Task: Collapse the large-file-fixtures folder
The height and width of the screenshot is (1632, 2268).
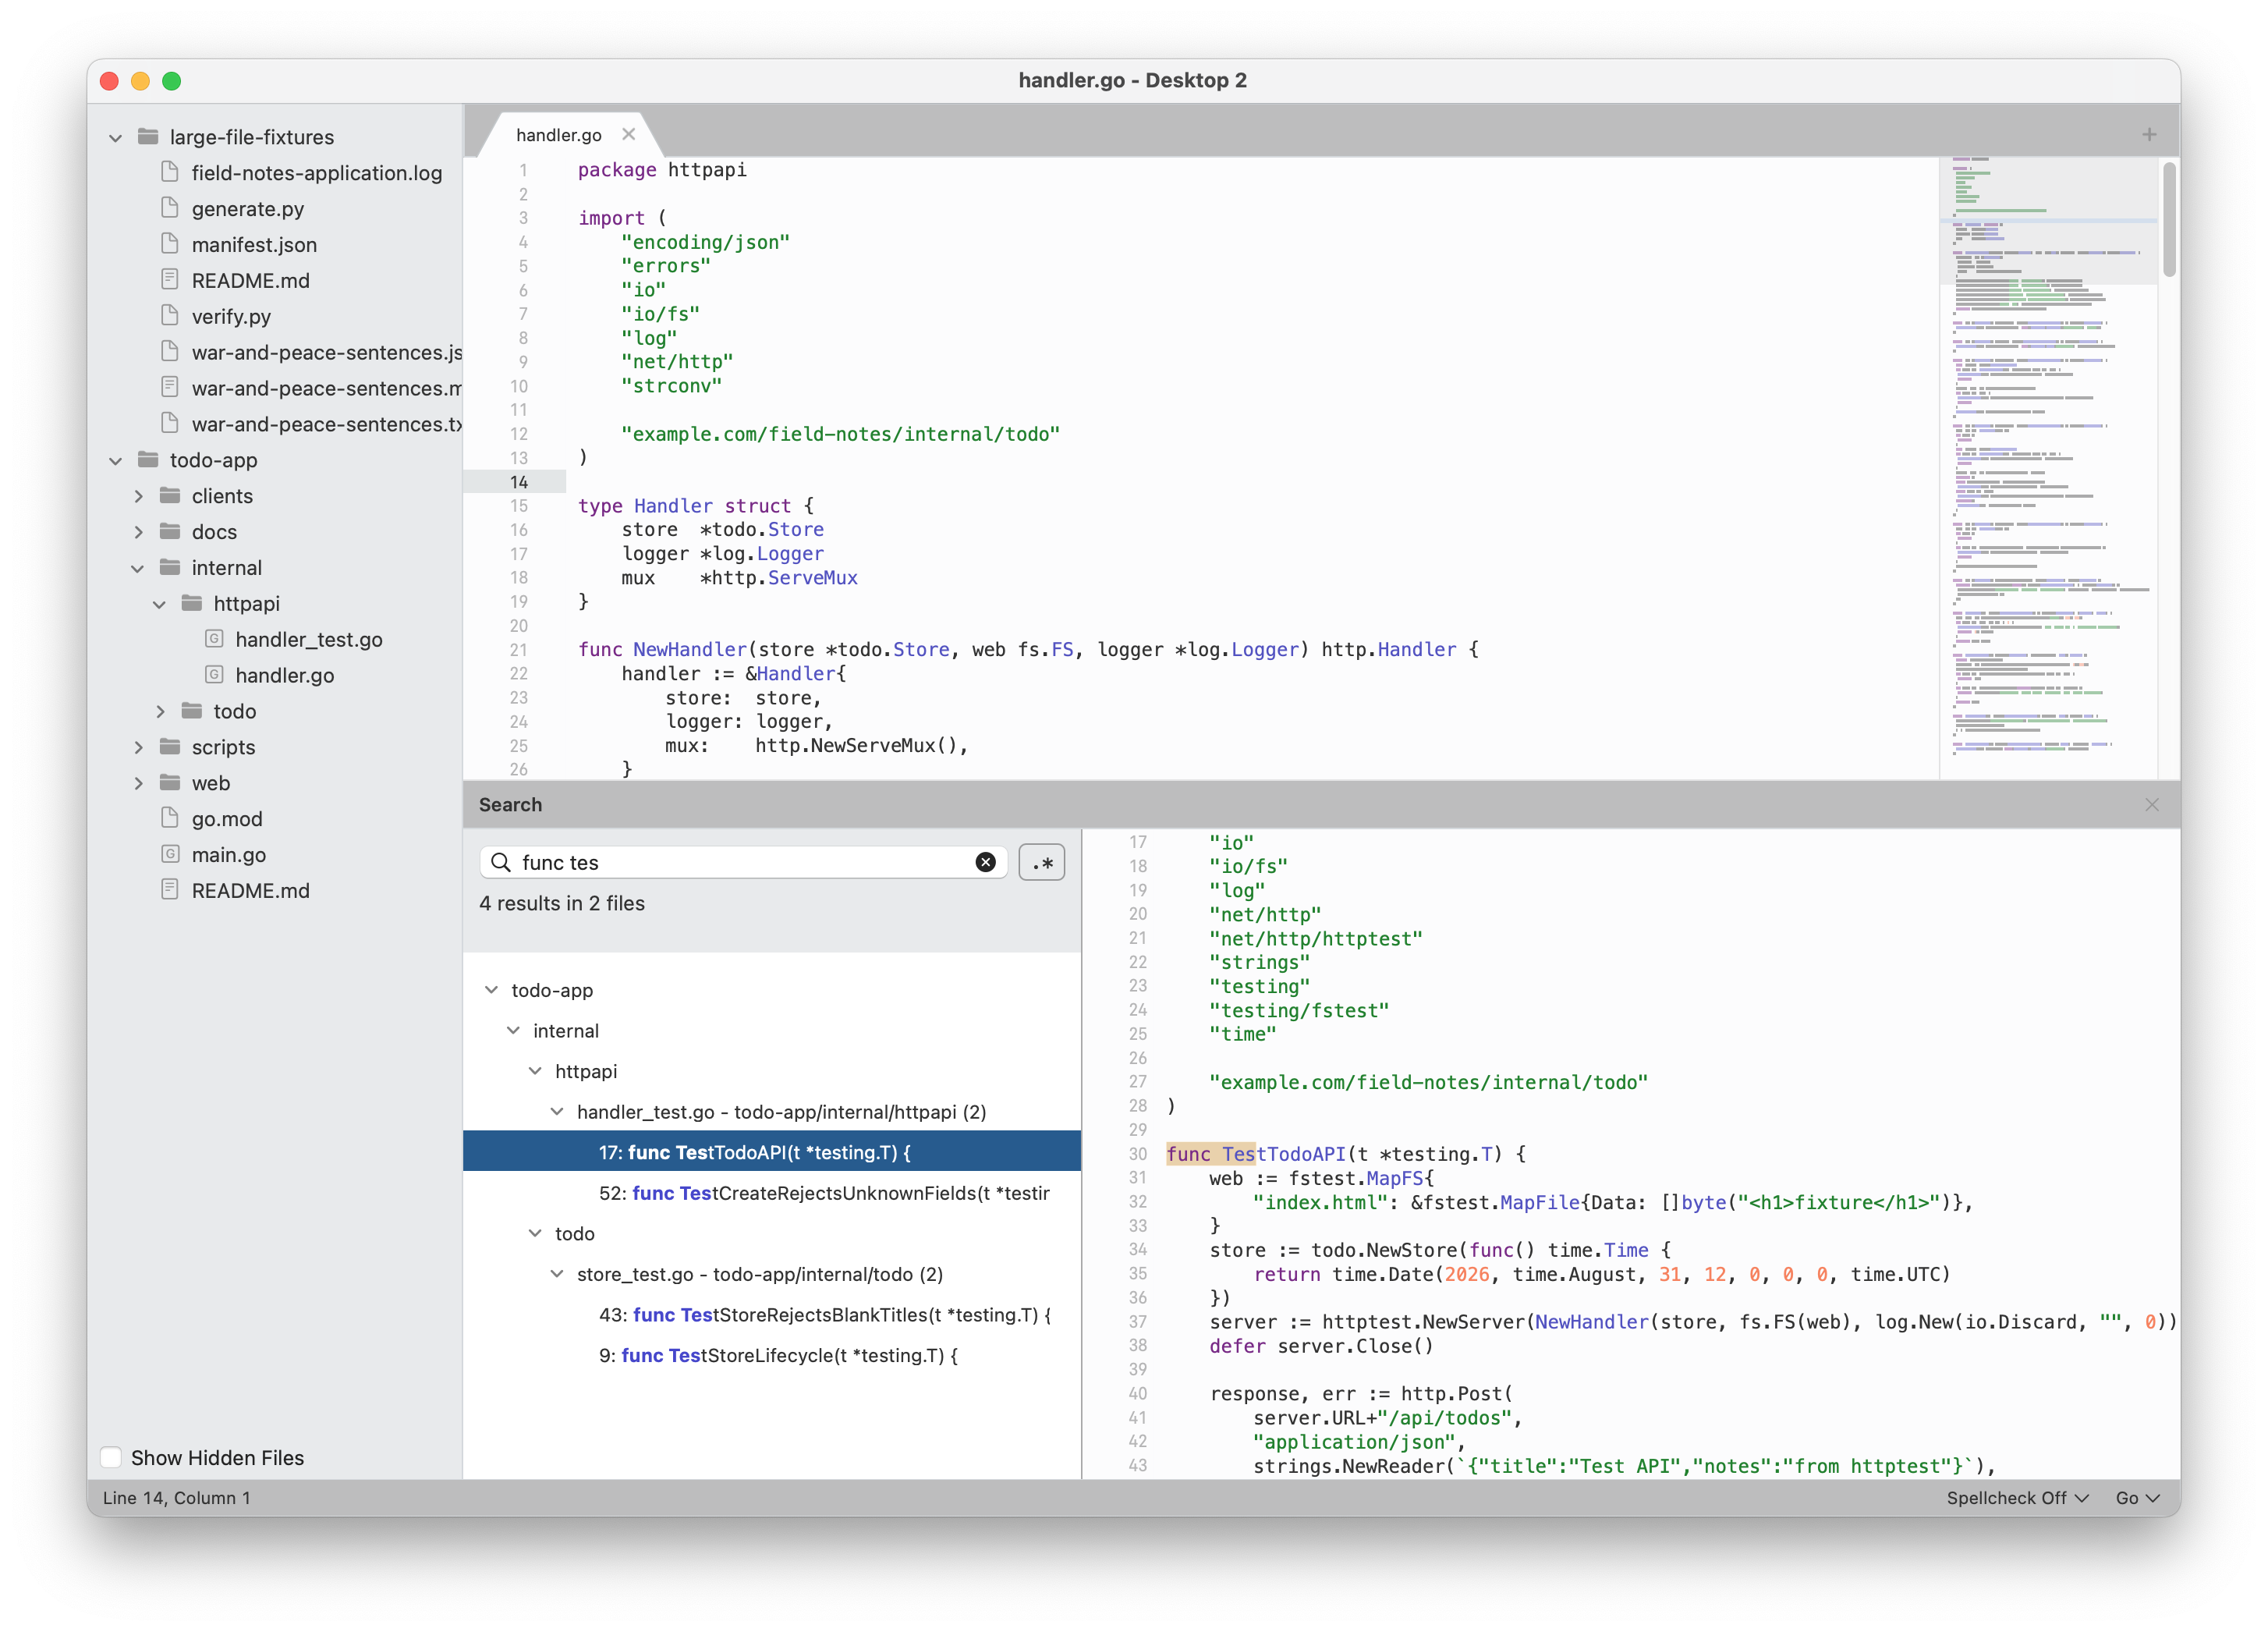Action: pyautogui.click(x=116, y=137)
